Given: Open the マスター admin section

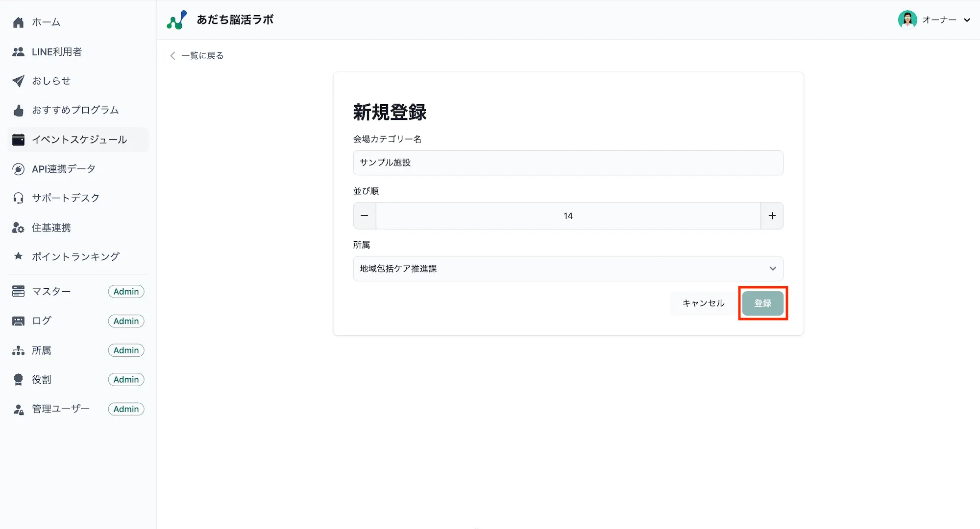Looking at the screenshot, I should [x=51, y=291].
